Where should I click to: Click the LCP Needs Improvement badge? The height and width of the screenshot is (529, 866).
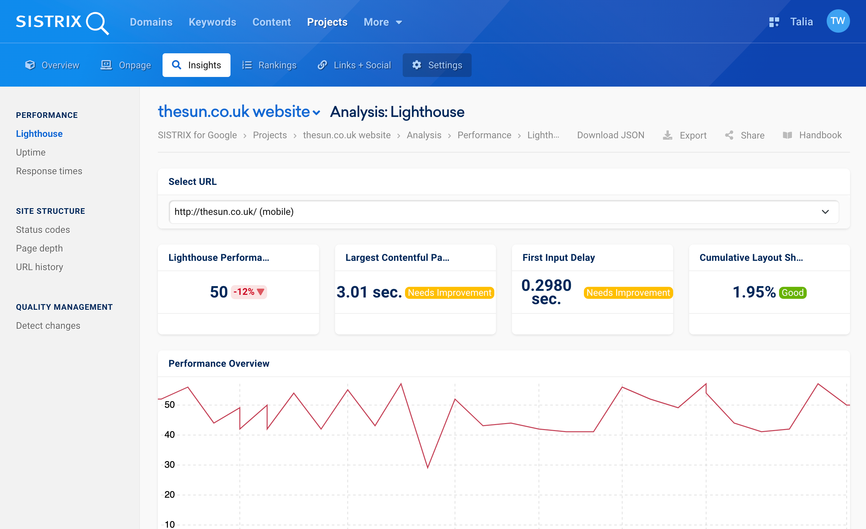pyautogui.click(x=450, y=292)
